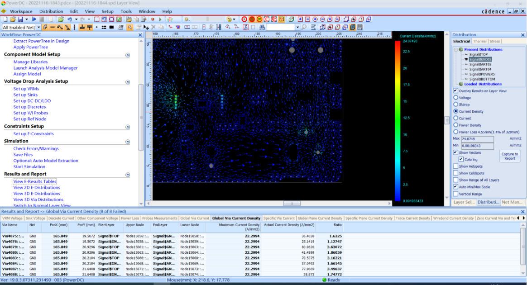Click the Open folder toolbar icon
Image resolution: width=527 pixels, height=285 pixels.
tap(13, 19)
